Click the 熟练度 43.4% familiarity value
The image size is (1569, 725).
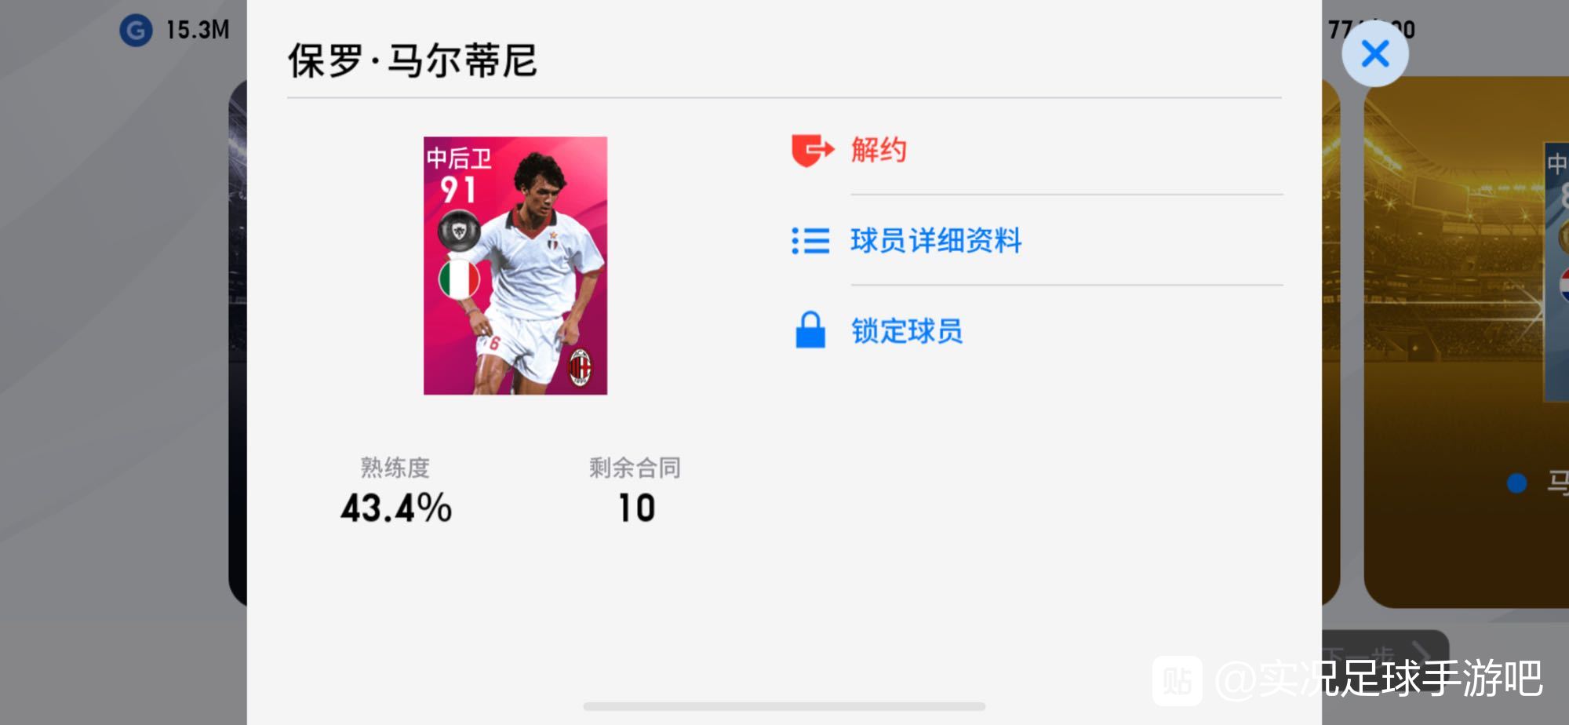click(395, 508)
